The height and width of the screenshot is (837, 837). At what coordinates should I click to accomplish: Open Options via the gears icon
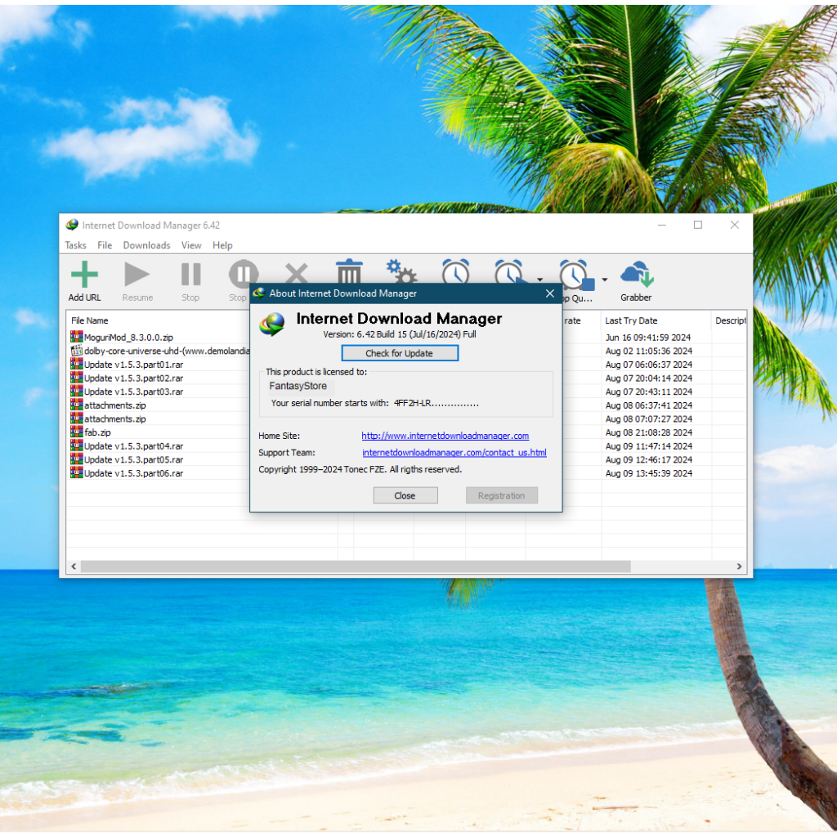(401, 271)
